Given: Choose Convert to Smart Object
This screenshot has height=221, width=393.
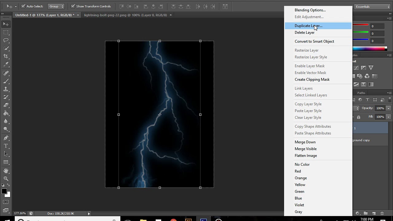Looking at the screenshot, I should pos(318,41).
